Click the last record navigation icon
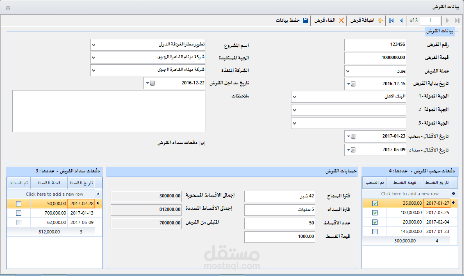464x276 pixels. [457, 20]
